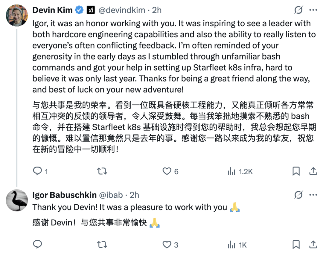
Task: Bookmark Devin Kim's post
Action: tap(296, 171)
